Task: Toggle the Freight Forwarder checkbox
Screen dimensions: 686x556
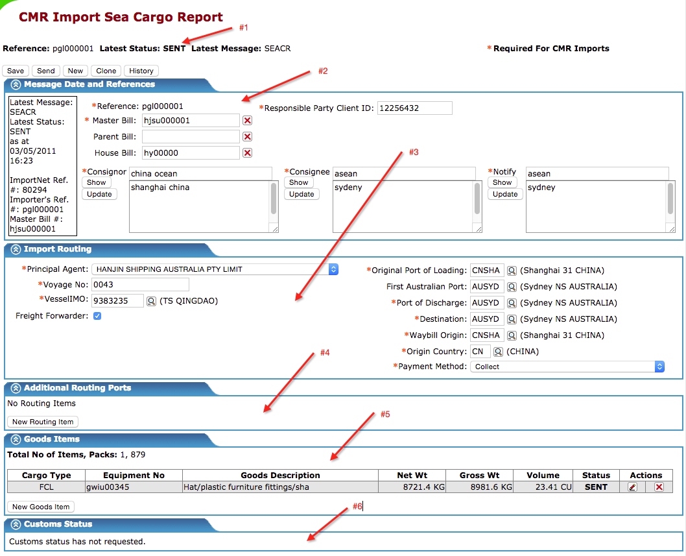Action: point(97,317)
